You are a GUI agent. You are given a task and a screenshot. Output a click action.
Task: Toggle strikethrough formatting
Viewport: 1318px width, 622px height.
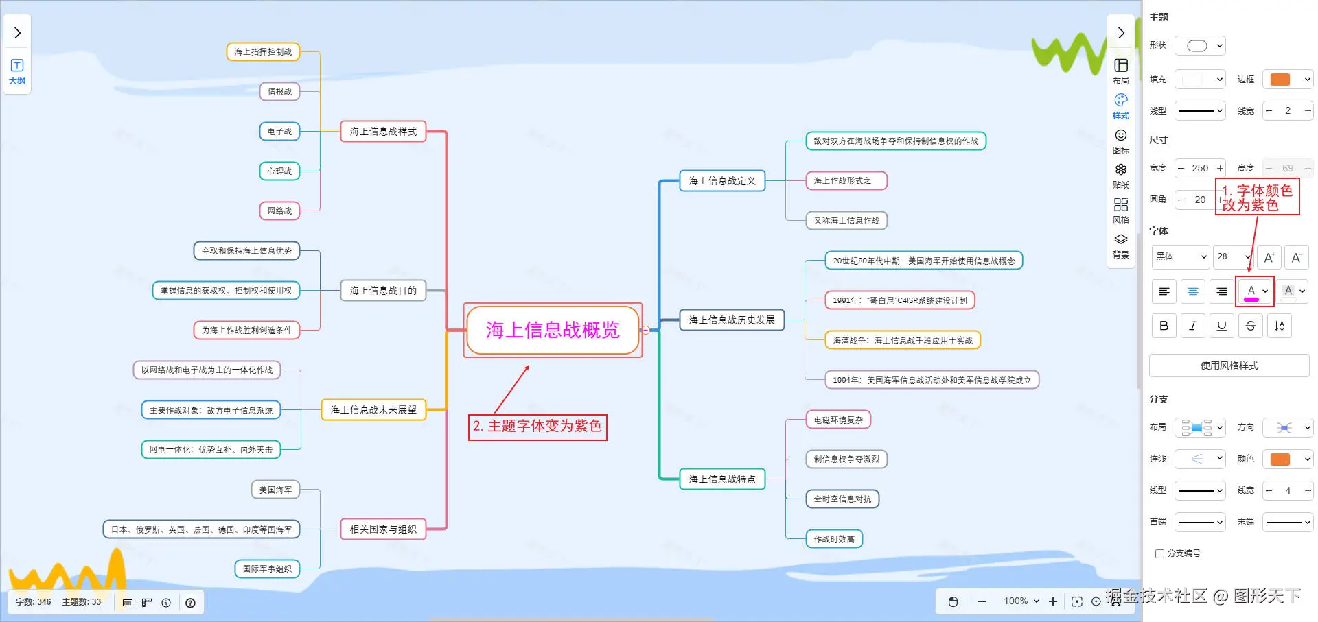tap(1251, 326)
